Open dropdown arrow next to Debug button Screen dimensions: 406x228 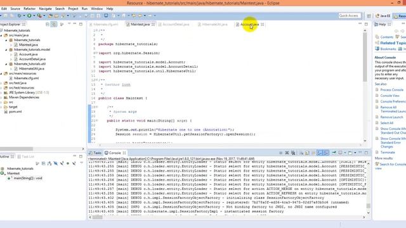point(24,16)
